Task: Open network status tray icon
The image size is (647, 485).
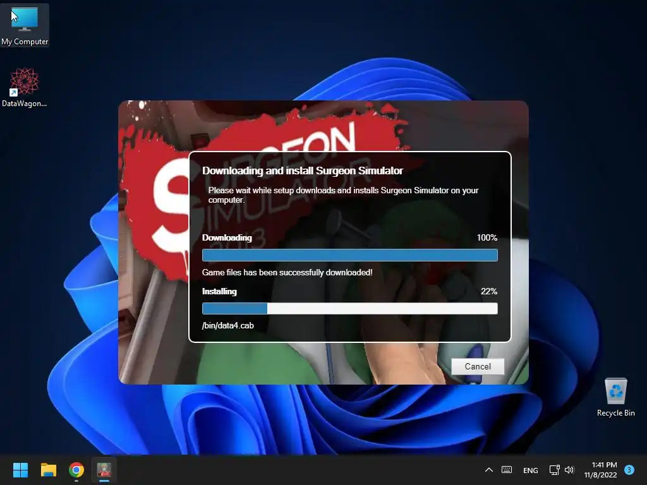Action: click(554, 470)
